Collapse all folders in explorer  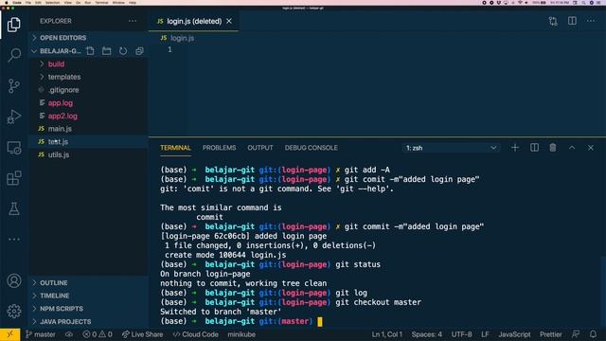coord(139,51)
